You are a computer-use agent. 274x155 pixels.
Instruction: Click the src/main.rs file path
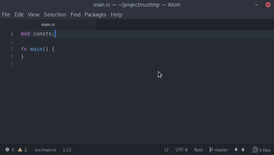point(45,150)
